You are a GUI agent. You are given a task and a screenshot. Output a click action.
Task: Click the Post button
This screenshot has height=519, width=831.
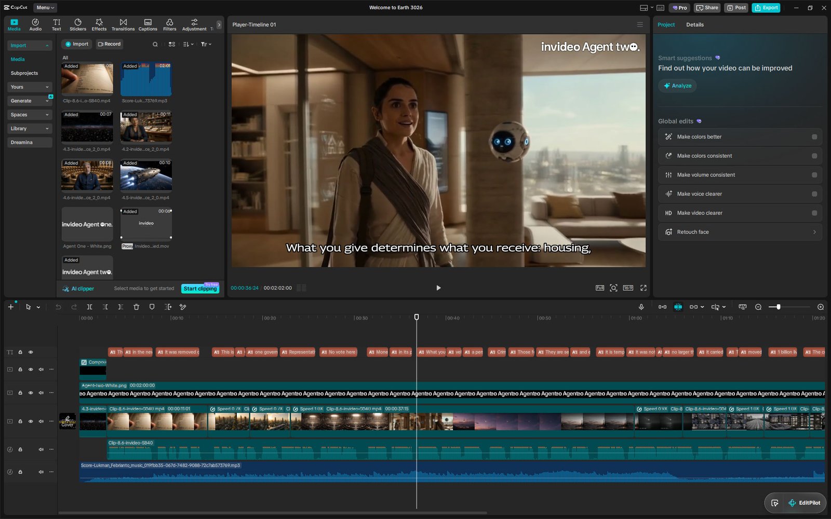737,8
